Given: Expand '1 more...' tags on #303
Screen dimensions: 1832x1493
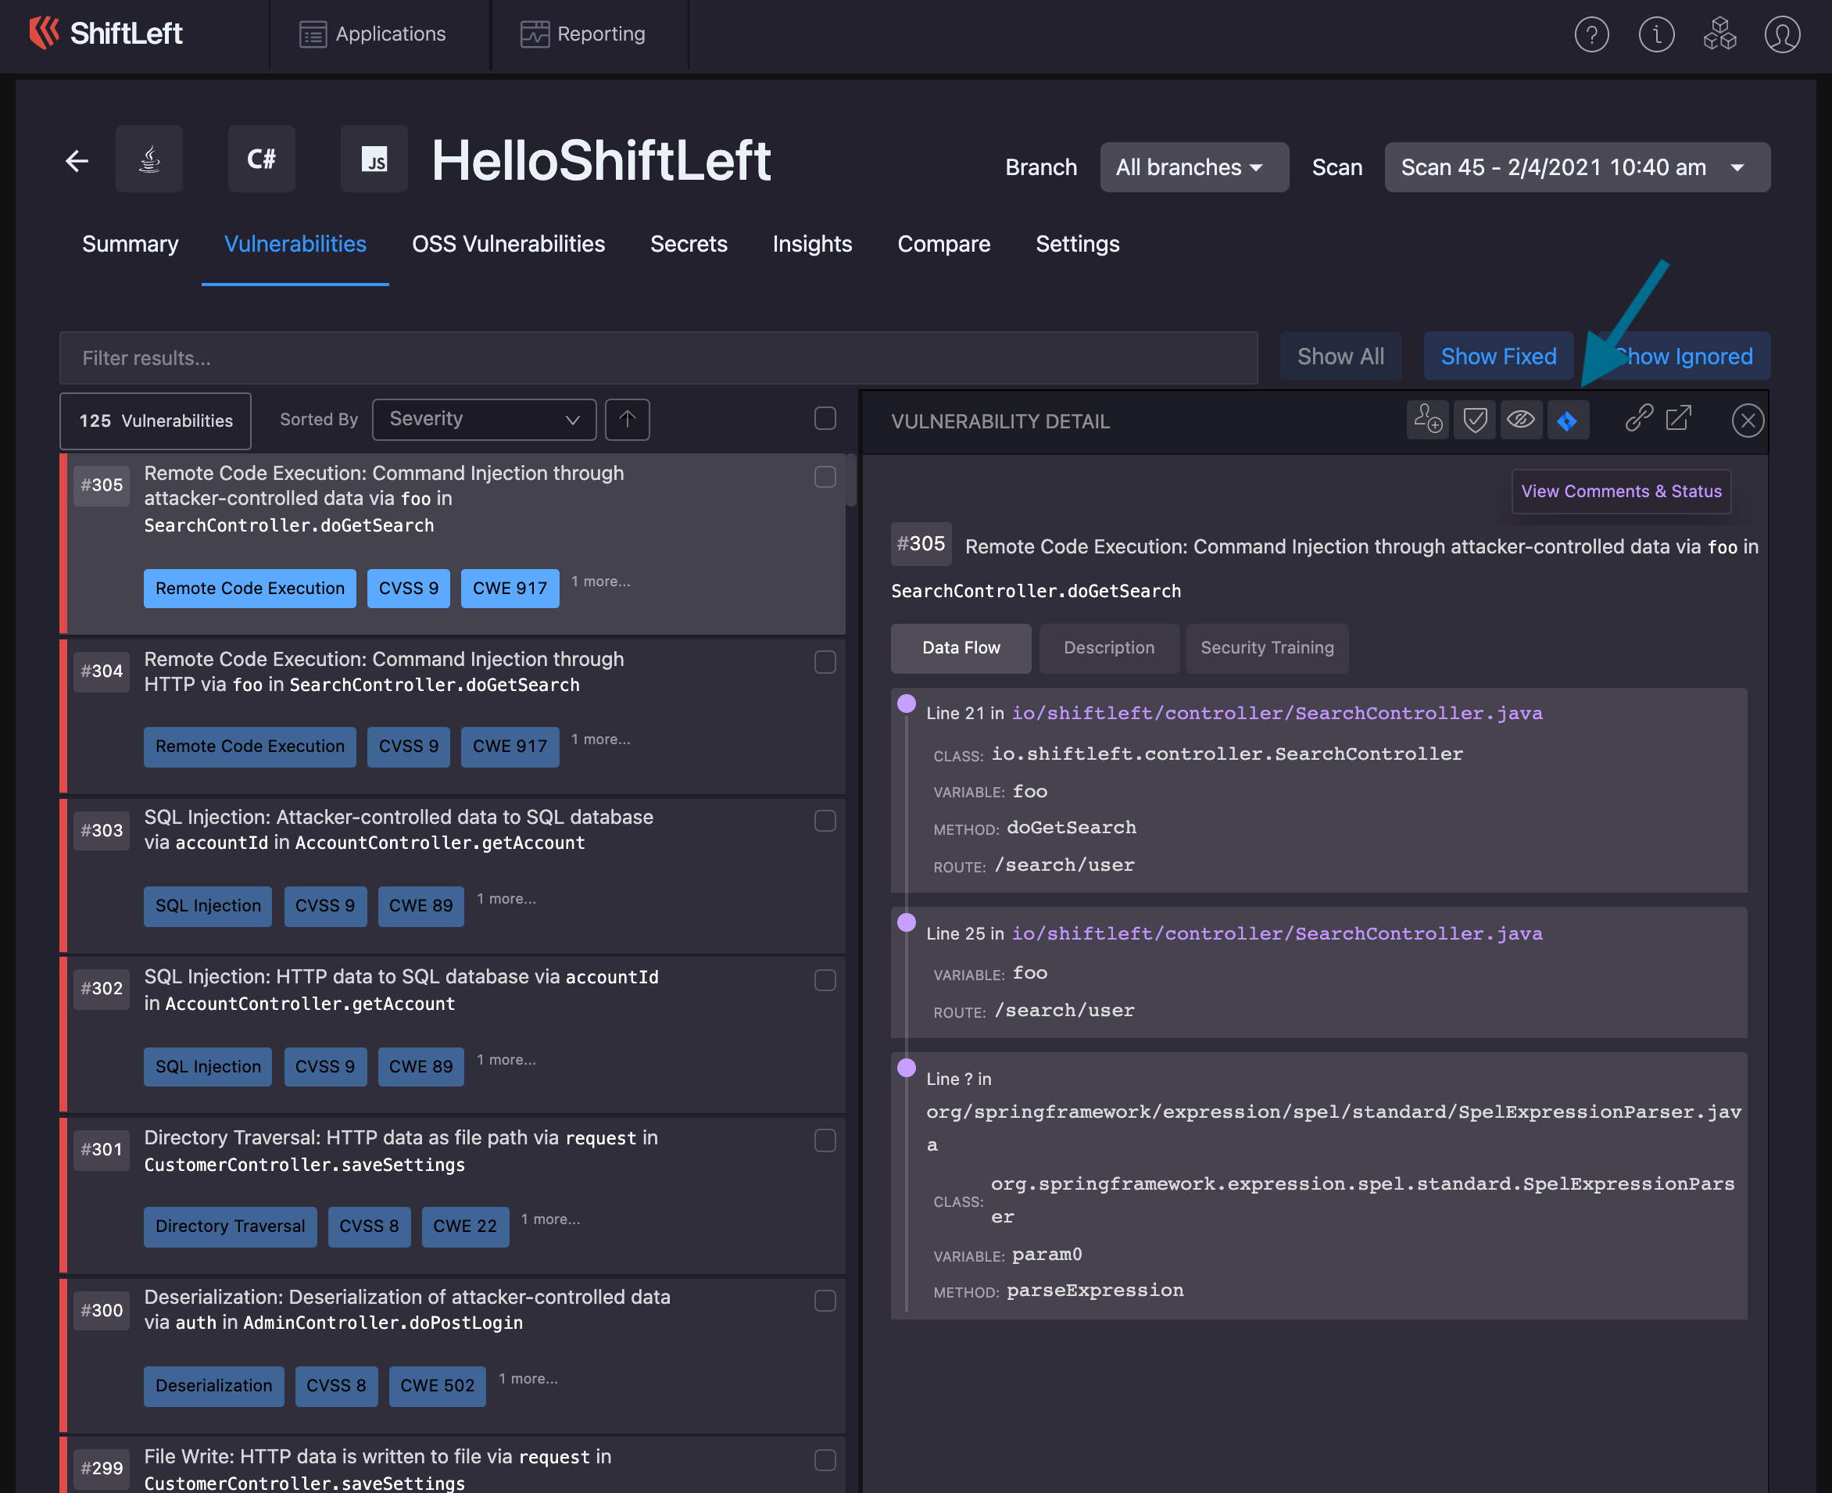Looking at the screenshot, I should click(506, 899).
